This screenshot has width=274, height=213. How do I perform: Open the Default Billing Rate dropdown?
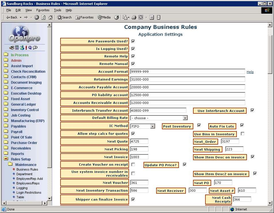185,118
